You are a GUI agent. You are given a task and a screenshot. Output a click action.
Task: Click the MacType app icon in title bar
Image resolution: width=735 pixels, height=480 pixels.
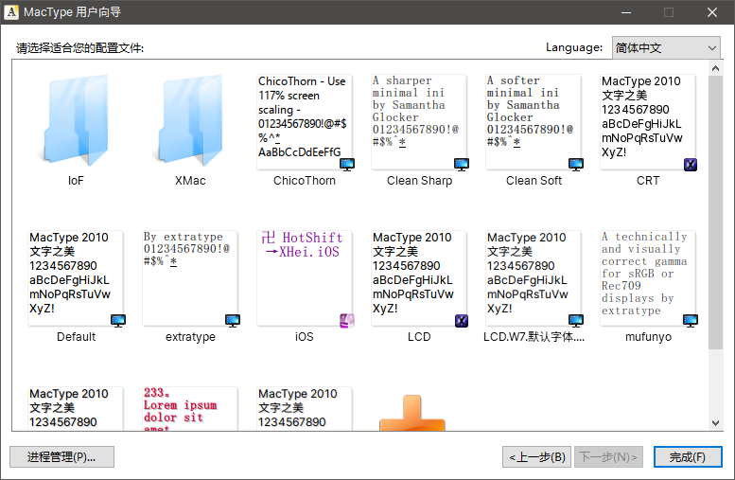coord(11,11)
